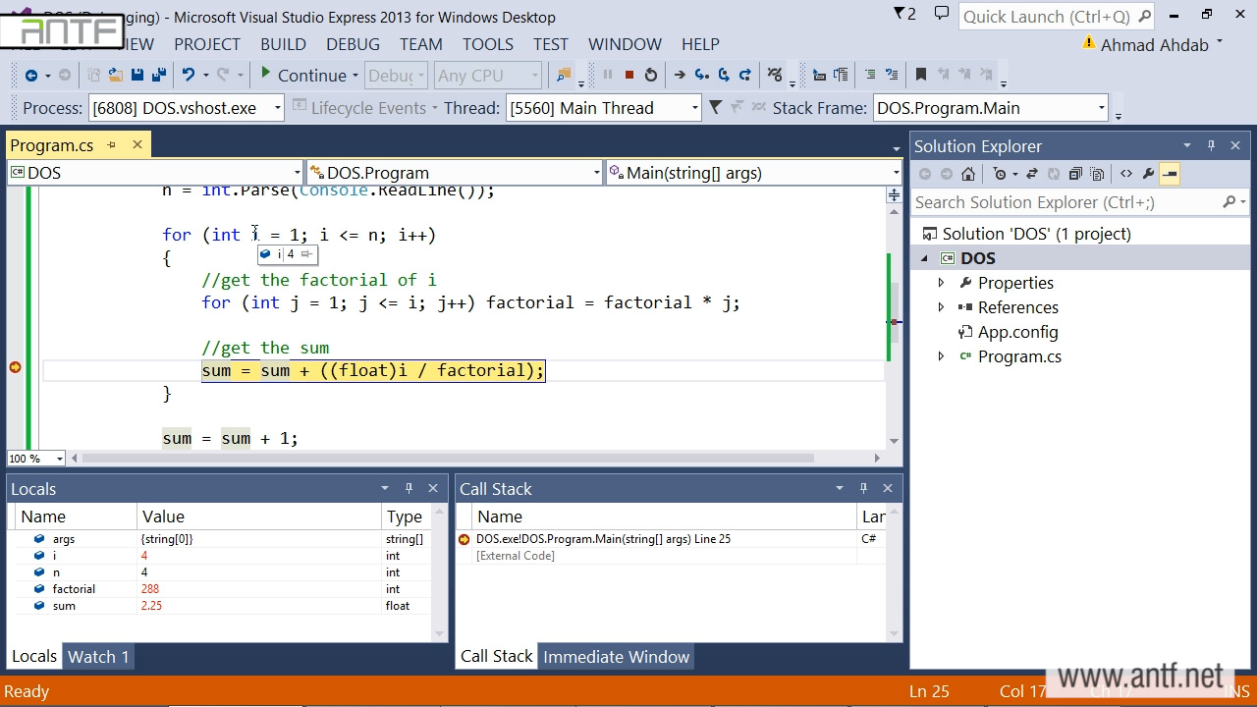Click the Restart debugging icon
1257x707 pixels.
651,75
